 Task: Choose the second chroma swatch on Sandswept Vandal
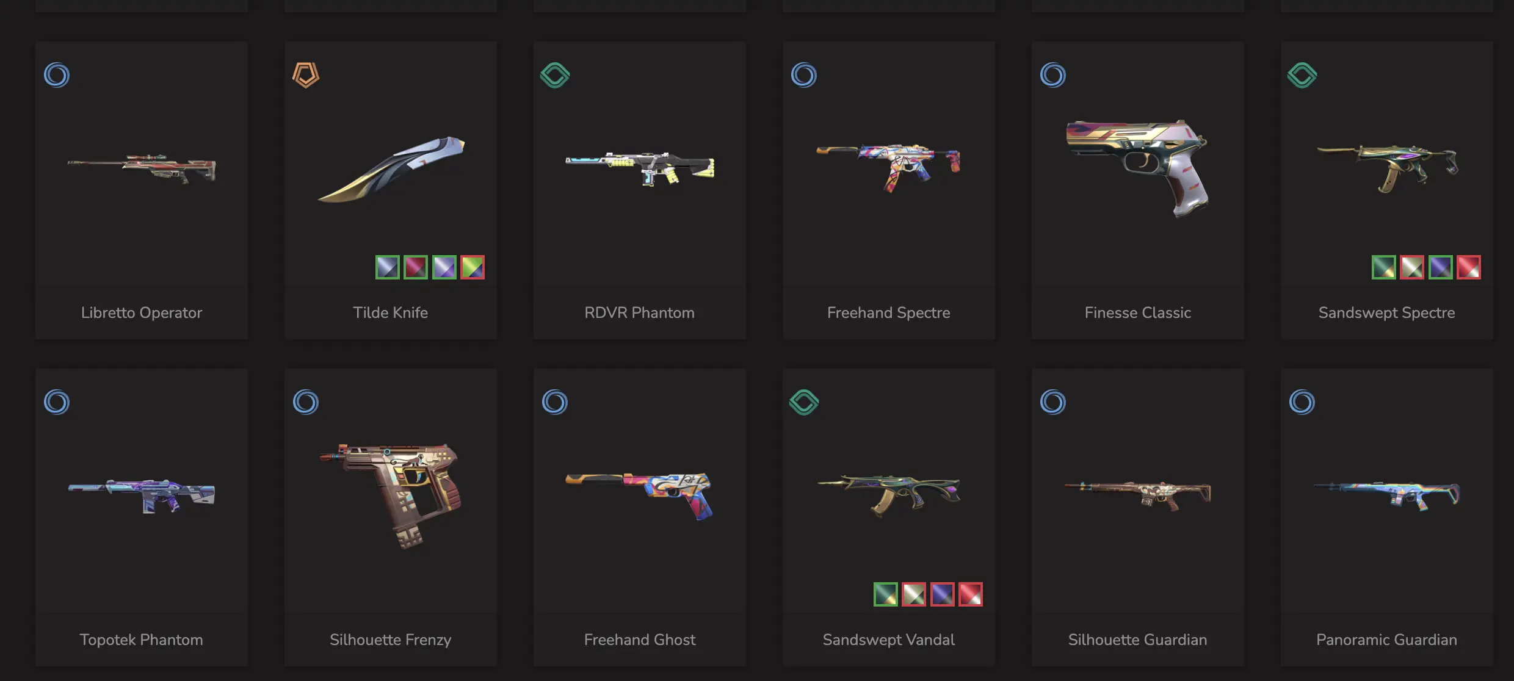pos(914,594)
